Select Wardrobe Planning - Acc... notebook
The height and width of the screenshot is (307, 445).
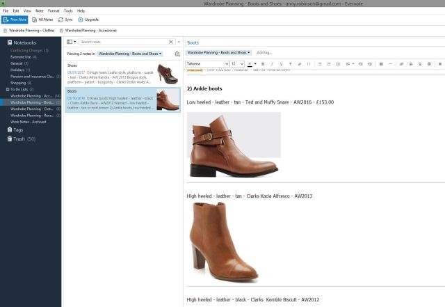click(x=35, y=96)
